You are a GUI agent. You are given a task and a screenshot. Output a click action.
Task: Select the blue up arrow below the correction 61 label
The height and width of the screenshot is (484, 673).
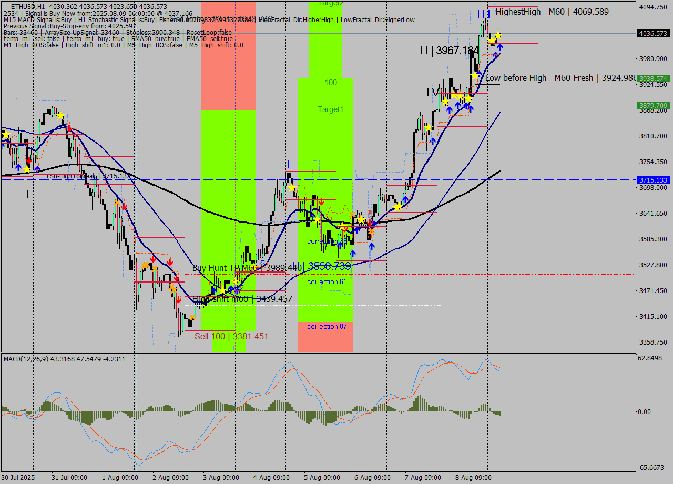point(352,254)
